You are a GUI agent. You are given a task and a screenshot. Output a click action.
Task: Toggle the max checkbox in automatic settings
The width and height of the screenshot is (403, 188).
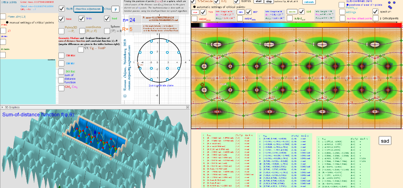pyautogui.click(x=203, y=12)
